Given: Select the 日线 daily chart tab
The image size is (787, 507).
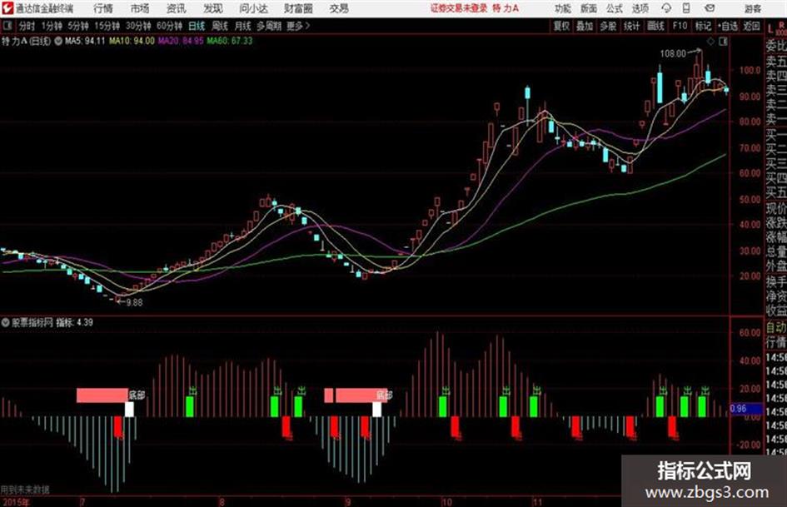Looking at the screenshot, I should click(x=197, y=26).
